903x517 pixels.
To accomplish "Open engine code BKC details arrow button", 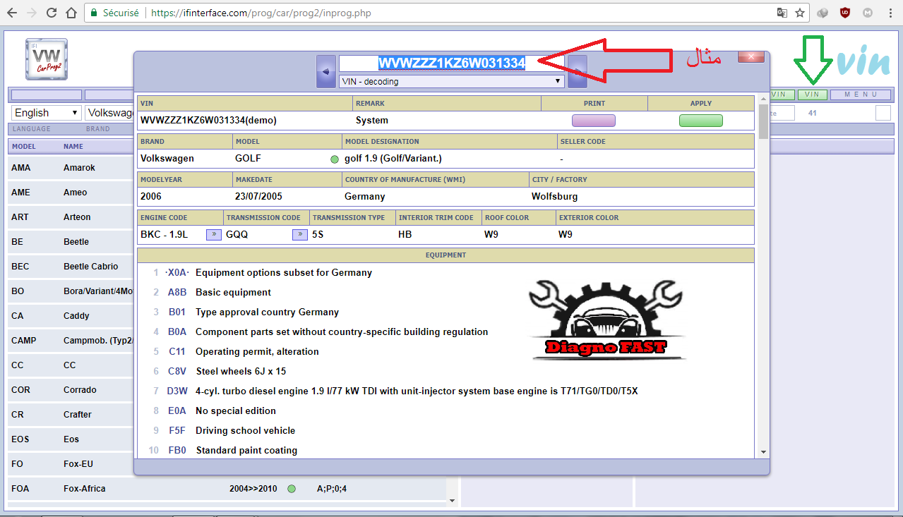I will 214,234.
